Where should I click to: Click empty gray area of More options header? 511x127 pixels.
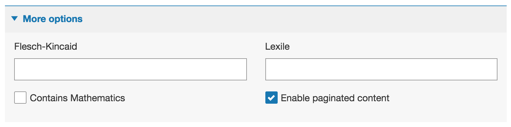292,19
